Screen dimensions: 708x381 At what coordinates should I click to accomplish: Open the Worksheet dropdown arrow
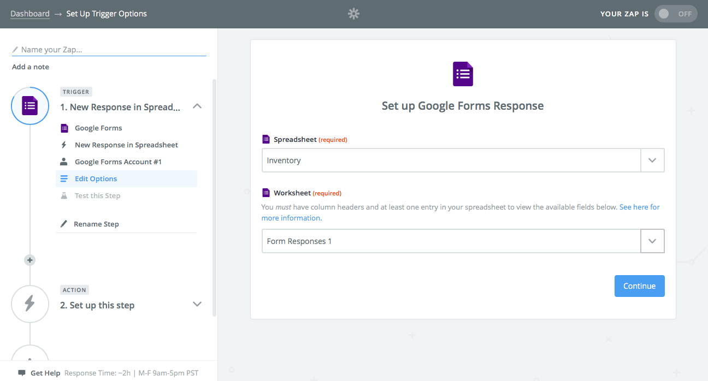tap(652, 241)
